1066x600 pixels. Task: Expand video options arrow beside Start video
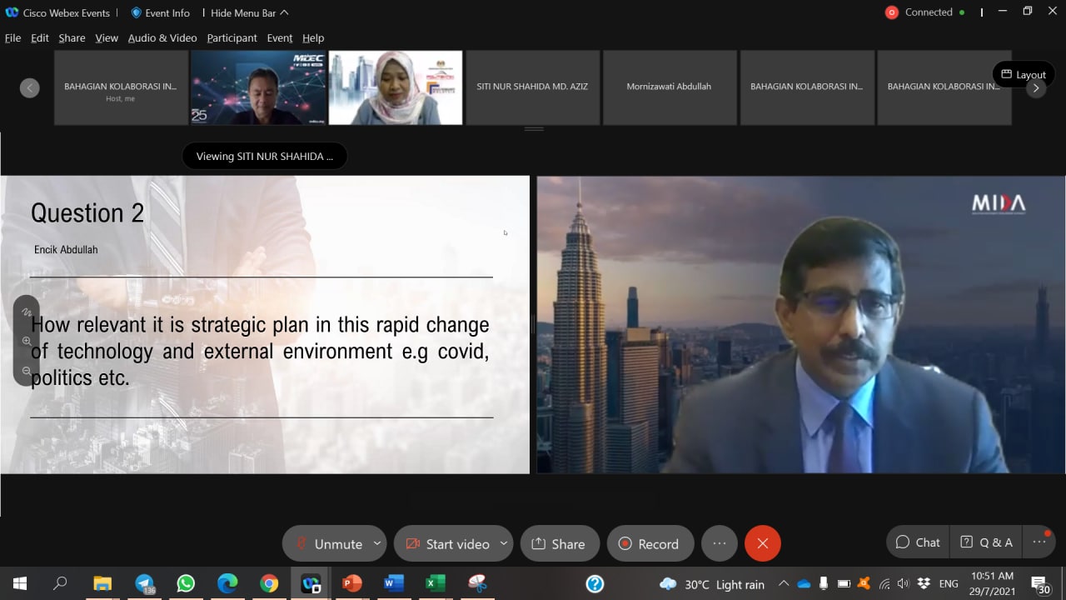[503, 543]
